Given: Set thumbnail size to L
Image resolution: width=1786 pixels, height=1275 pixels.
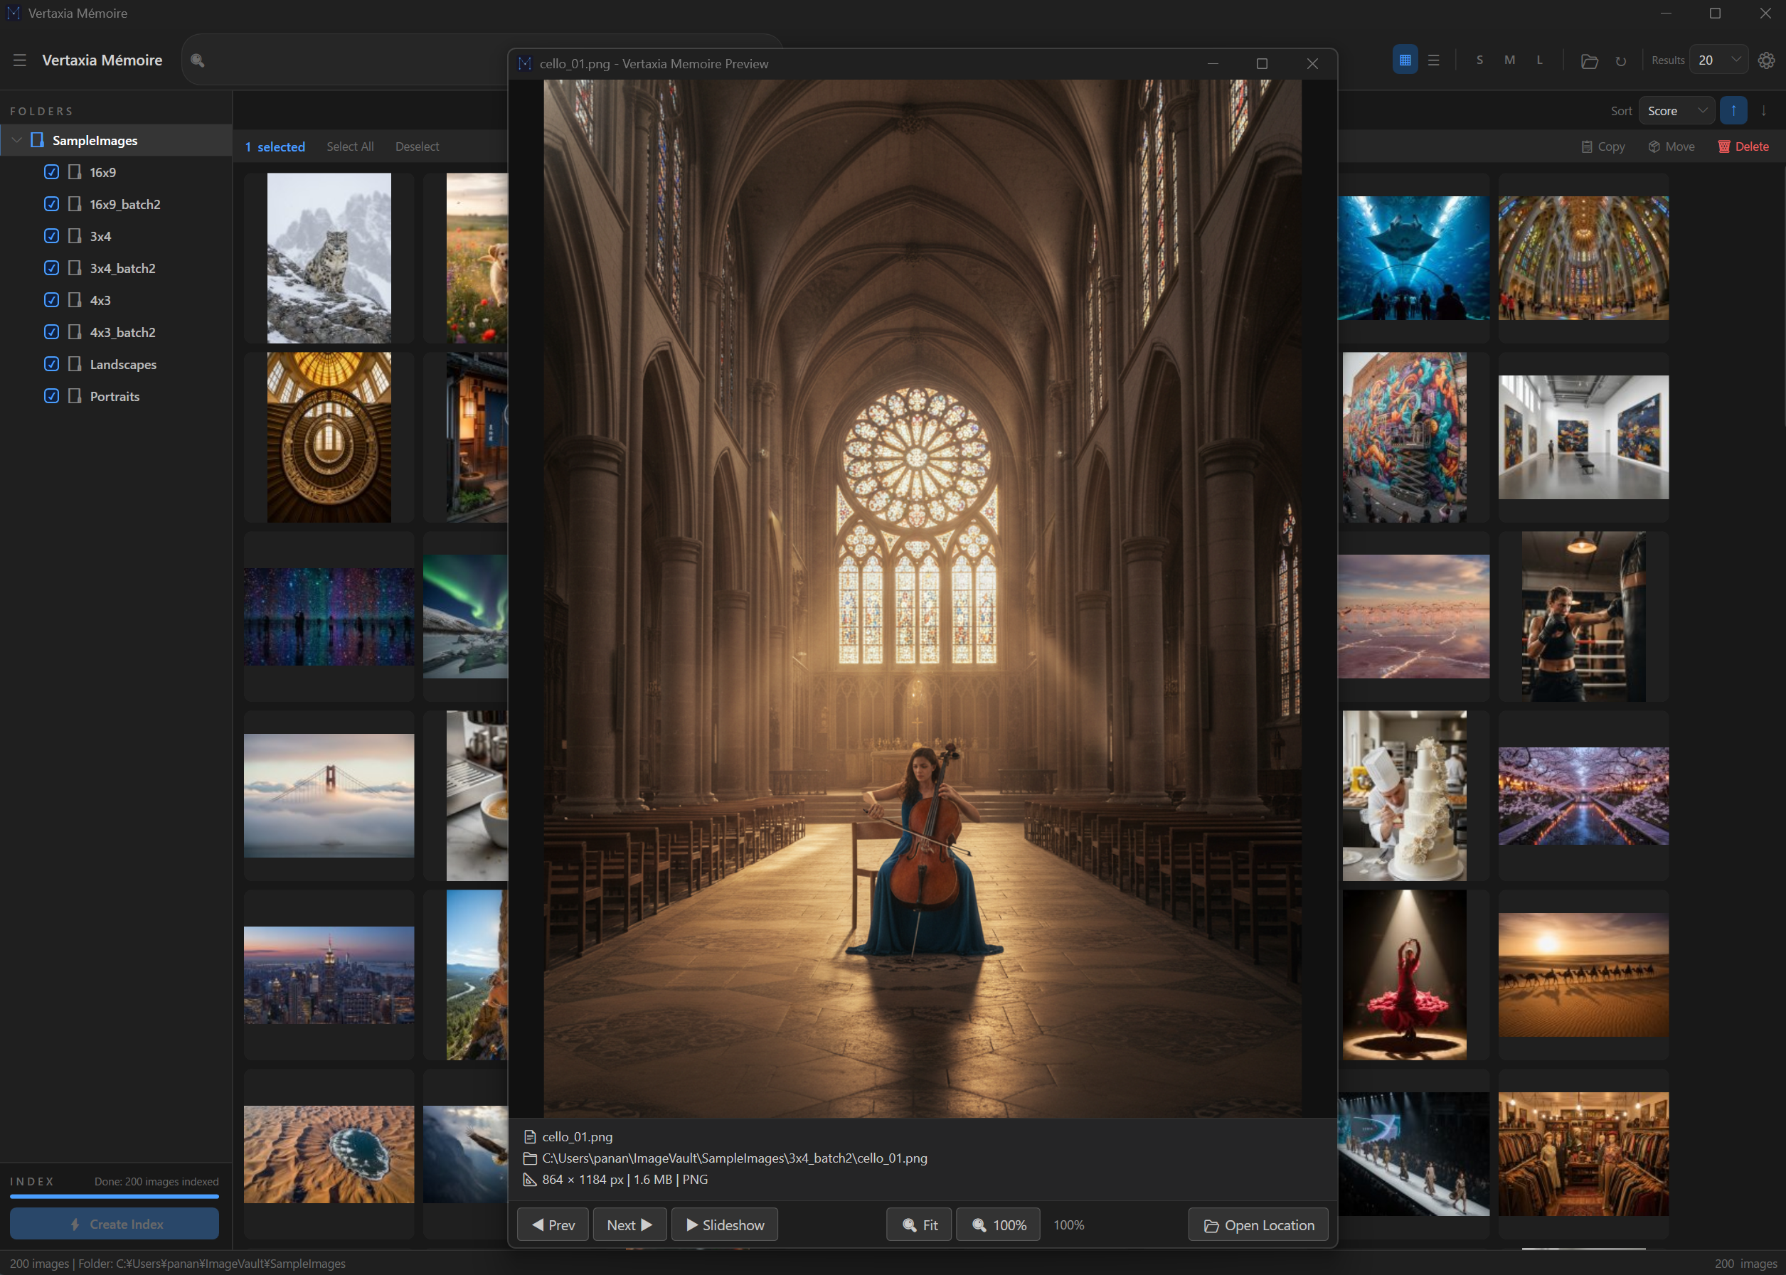Looking at the screenshot, I should click(x=1538, y=60).
